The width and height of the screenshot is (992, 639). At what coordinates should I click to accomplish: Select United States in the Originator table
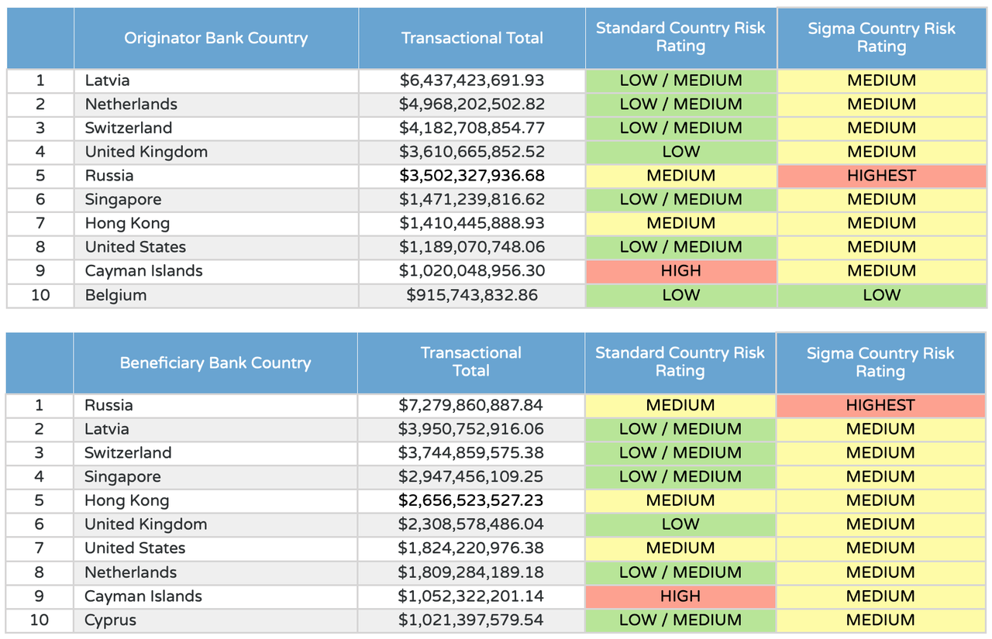point(216,247)
